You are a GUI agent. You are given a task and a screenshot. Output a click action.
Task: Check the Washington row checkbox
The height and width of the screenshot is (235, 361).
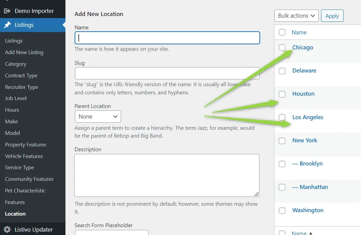click(x=282, y=210)
